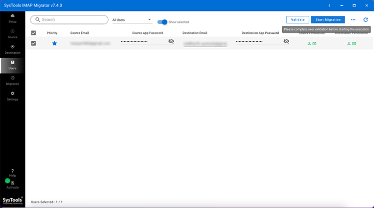Open the Help sidebar item
Viewport: 374px width, 208px height.
(x=12, y=173)
